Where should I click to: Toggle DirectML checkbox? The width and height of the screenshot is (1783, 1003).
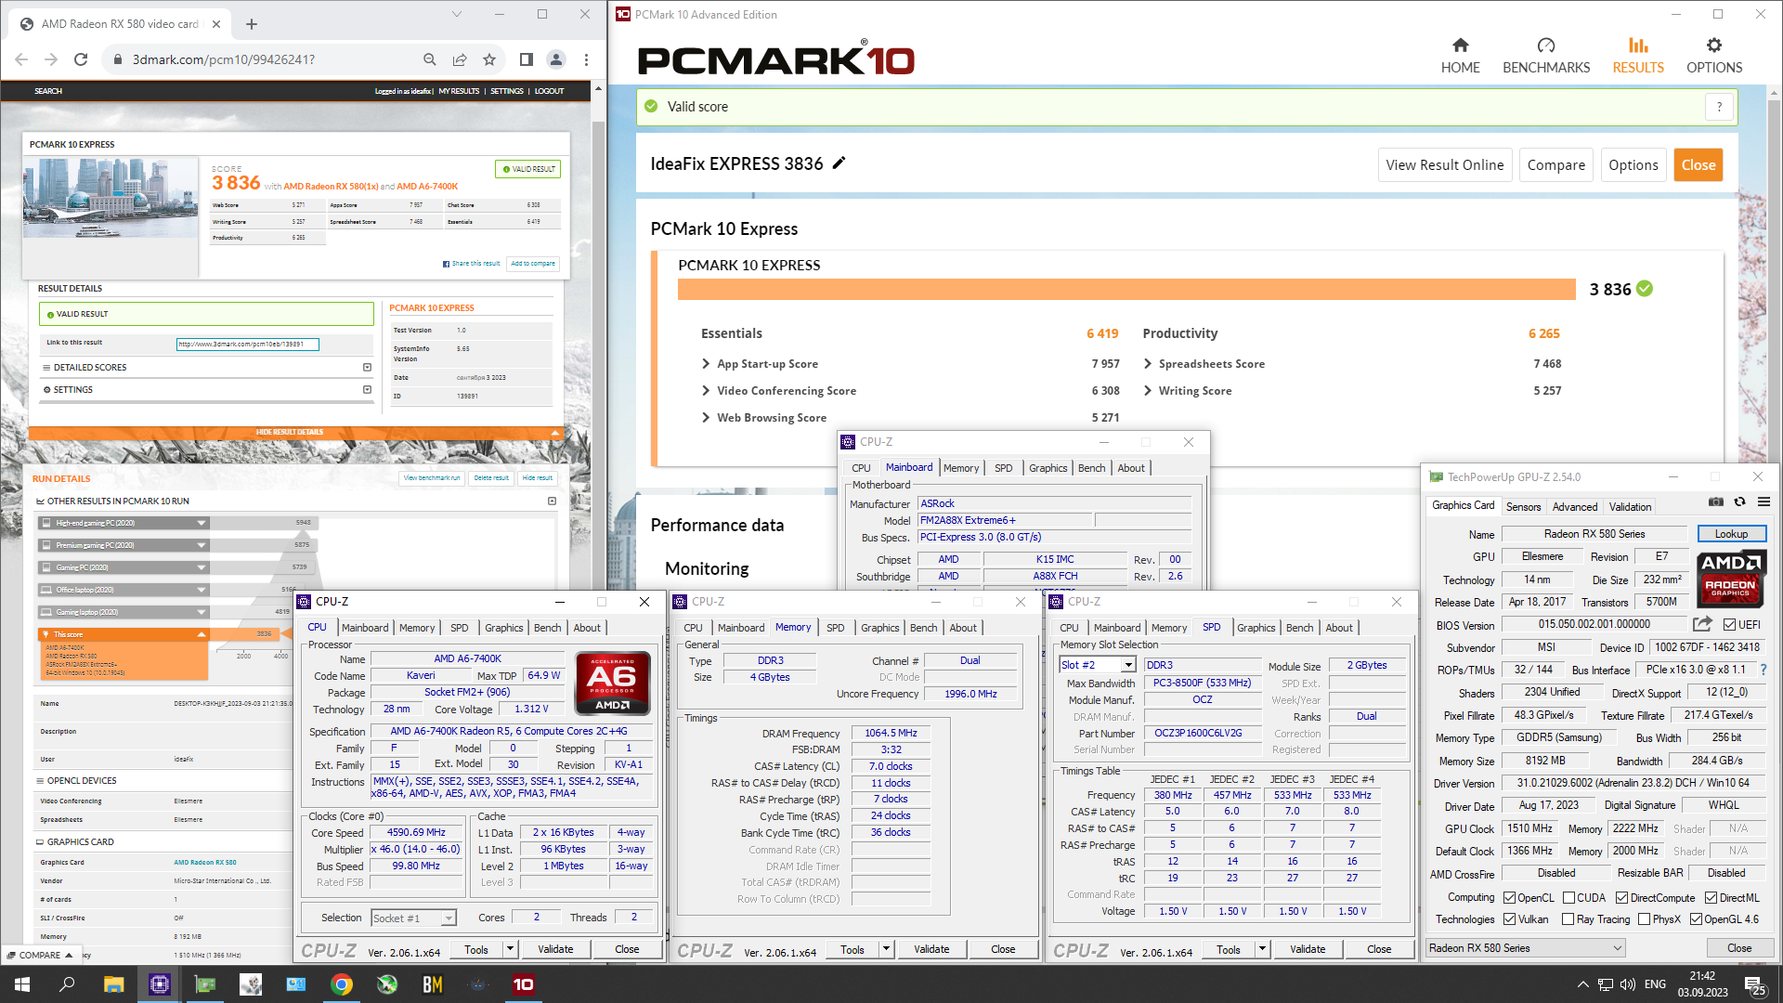1711,898
